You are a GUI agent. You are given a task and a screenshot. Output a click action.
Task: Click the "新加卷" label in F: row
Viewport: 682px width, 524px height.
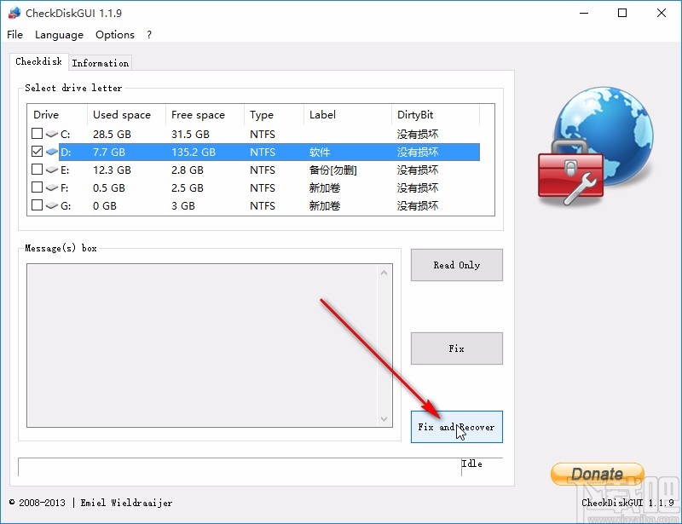pyautogui.click(x=325, y=187)
